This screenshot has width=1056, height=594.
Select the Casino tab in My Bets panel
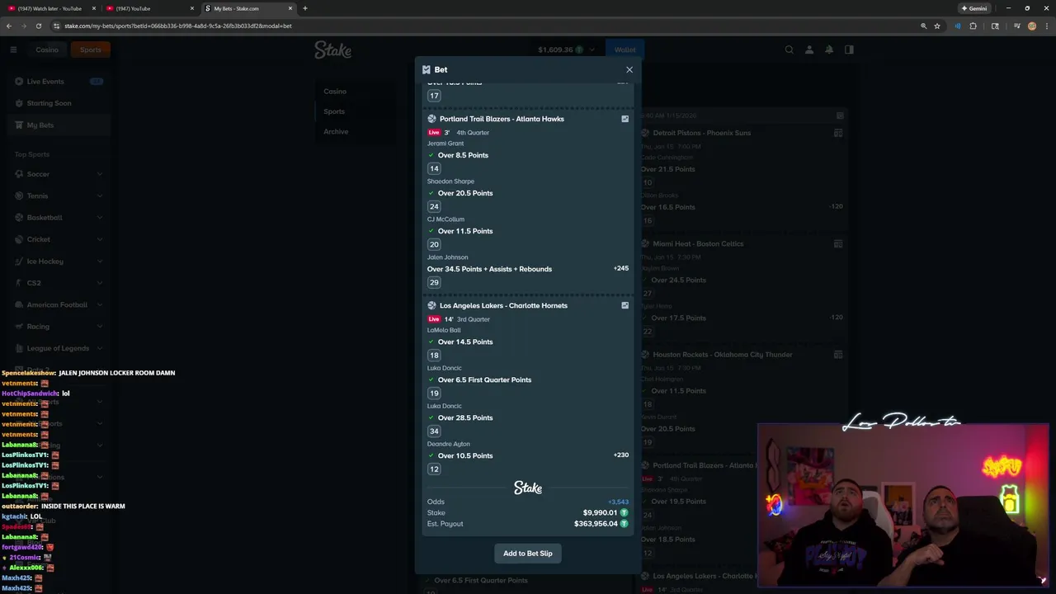335,92
